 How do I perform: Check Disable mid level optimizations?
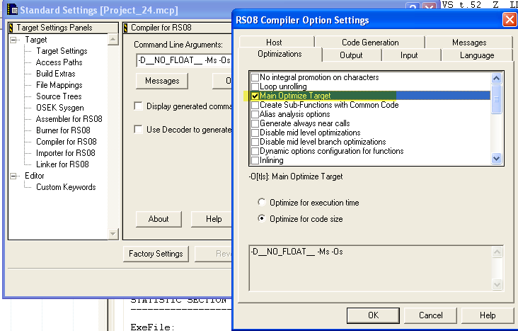255,133
